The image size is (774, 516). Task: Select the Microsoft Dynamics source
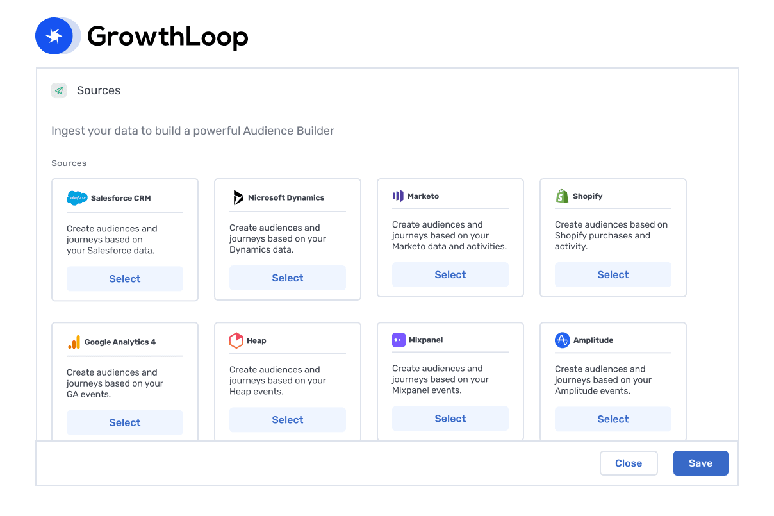click(288, 278)
